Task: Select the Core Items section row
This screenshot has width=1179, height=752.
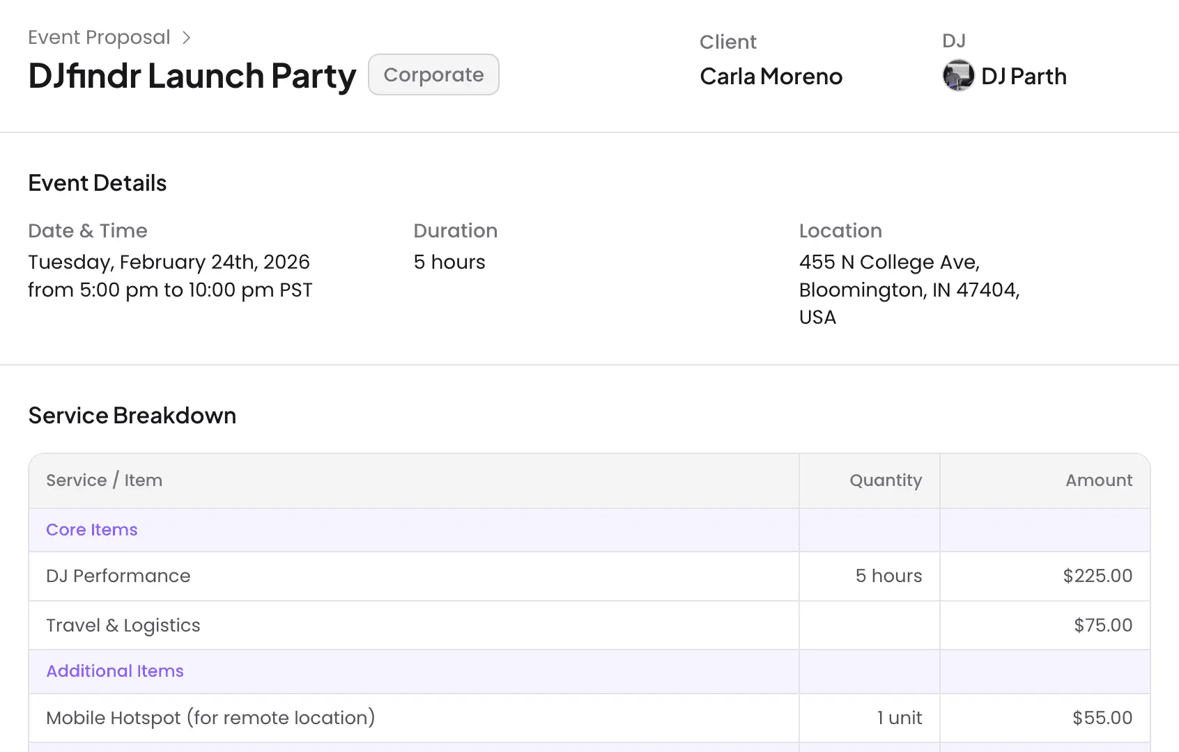Action: click(x=589, y=530)
